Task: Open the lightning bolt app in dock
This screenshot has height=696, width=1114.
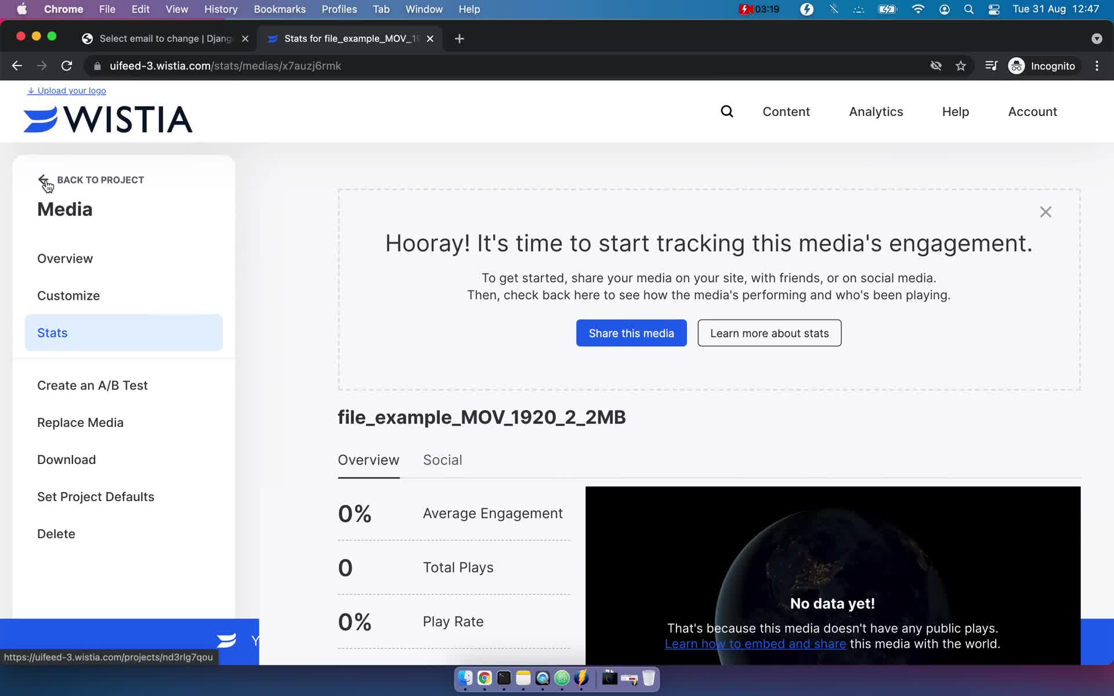Action: [x=581, y=678]
